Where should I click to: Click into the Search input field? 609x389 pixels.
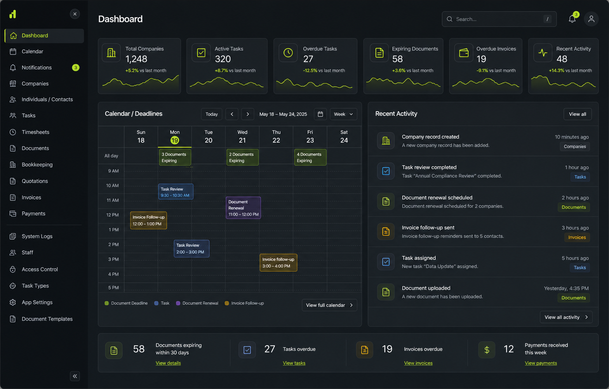[x=499, y=19]
